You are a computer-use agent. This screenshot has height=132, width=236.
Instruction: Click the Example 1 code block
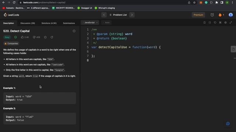(x=39, y=98)
